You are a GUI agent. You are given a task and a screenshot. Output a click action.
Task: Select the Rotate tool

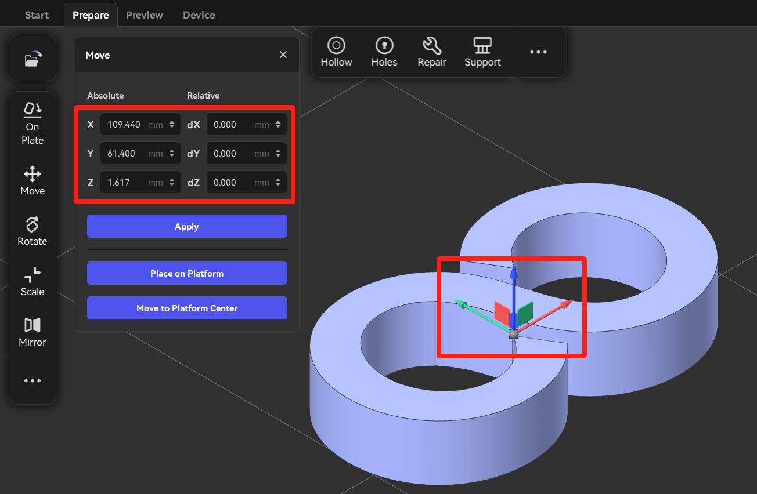[33, 231]
